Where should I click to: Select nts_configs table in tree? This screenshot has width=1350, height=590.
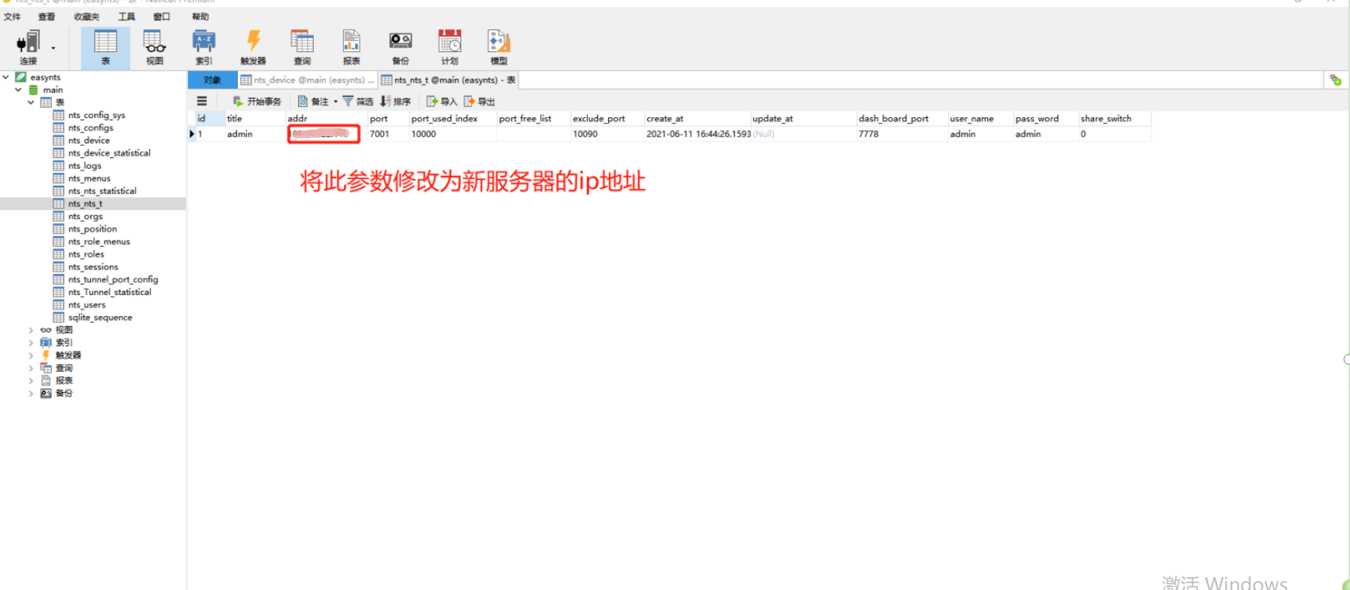point(90,128)
